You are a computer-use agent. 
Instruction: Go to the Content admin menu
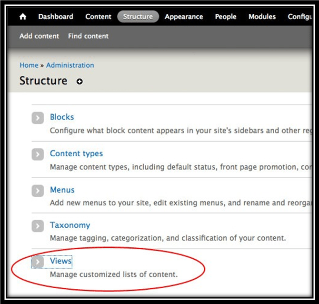[98, 17]
